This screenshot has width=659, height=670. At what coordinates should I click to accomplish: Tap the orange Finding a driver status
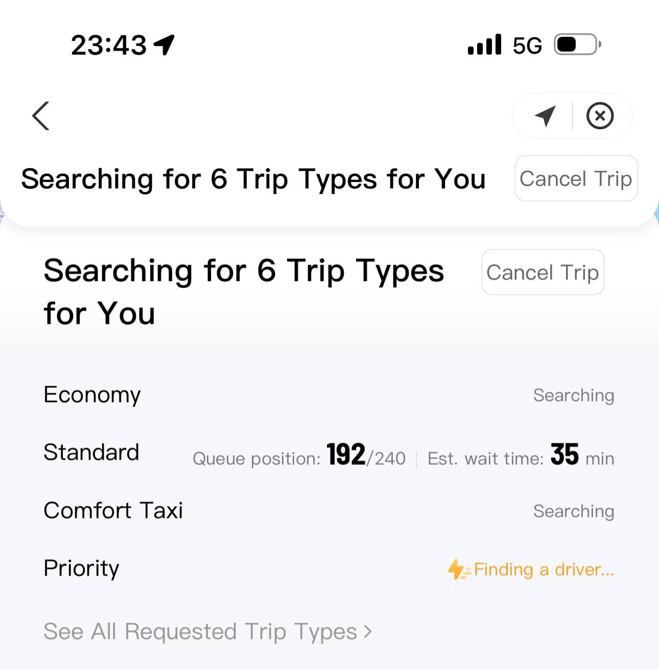[544, 569]
